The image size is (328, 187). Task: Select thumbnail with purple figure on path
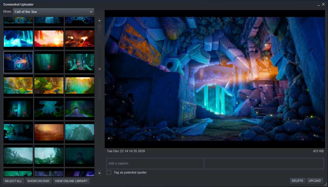click(80, 109)
